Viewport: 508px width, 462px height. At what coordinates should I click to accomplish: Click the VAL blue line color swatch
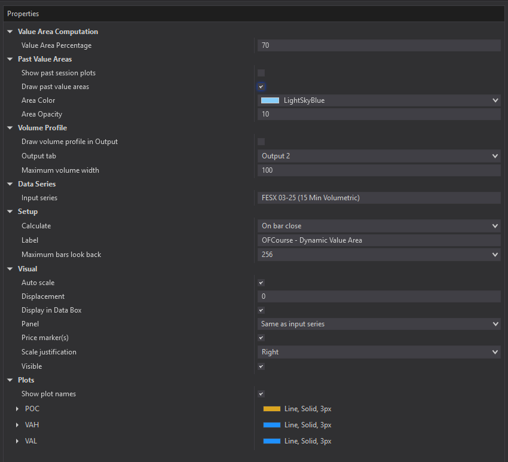tap(272, 441)
